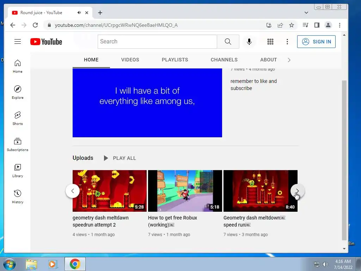
Task: Switch to the PLAYLISTS tab
Action: tap(175, 60)
